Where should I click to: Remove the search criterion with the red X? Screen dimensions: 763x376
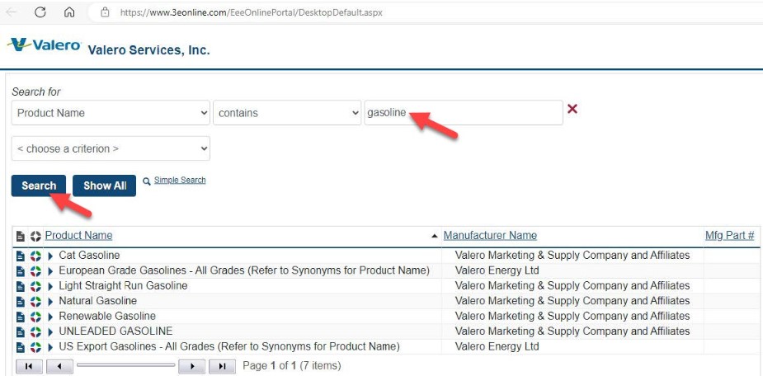click(x=572, y=110)
